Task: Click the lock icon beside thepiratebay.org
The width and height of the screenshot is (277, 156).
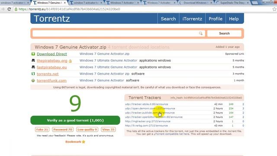Action: pos(70,61)
